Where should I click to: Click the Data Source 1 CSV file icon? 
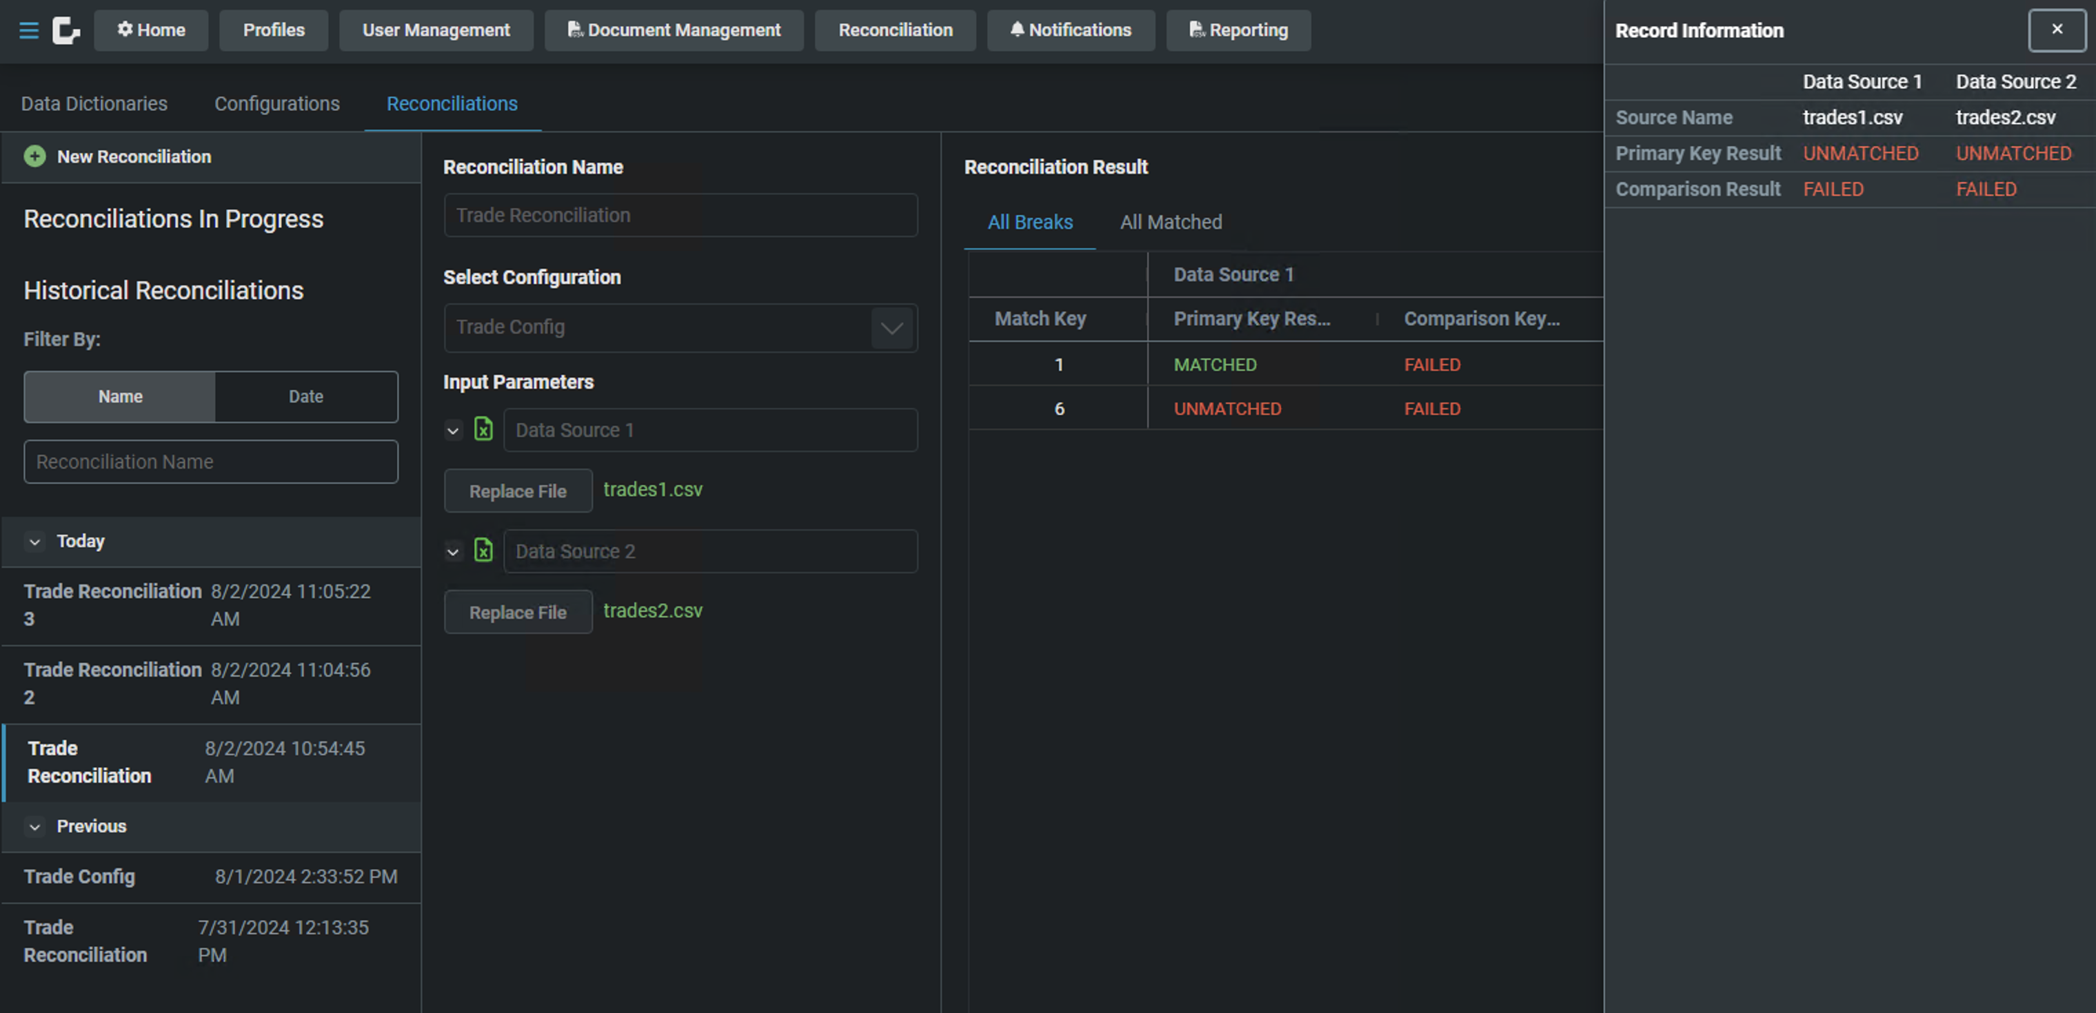click(483, 429)
